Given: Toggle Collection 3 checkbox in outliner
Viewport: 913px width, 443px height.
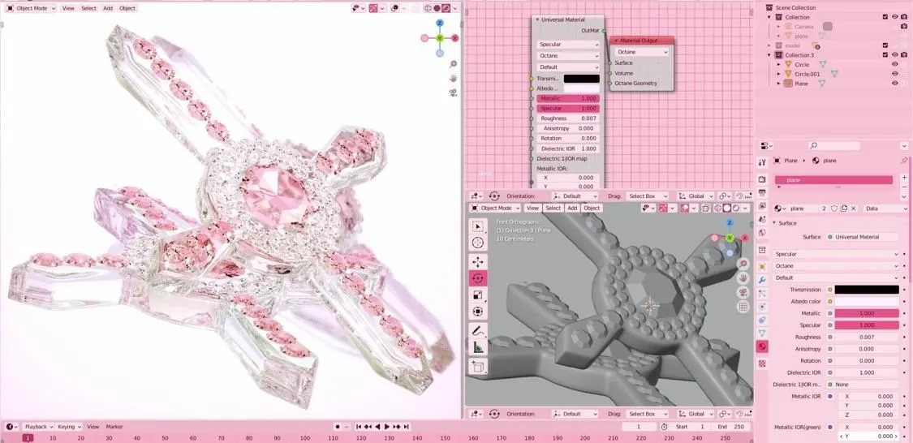Looking at the screenshot, I should tap(885, 54).
